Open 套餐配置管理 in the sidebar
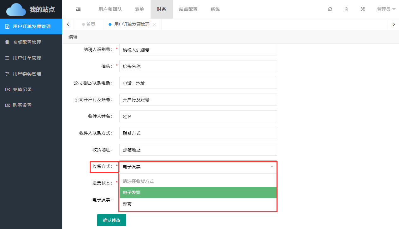The image size is (399, 229). [x=27, y=42]
